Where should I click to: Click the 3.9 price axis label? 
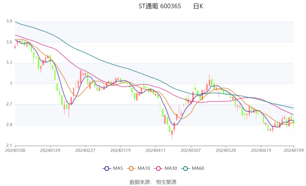(9, 21)
